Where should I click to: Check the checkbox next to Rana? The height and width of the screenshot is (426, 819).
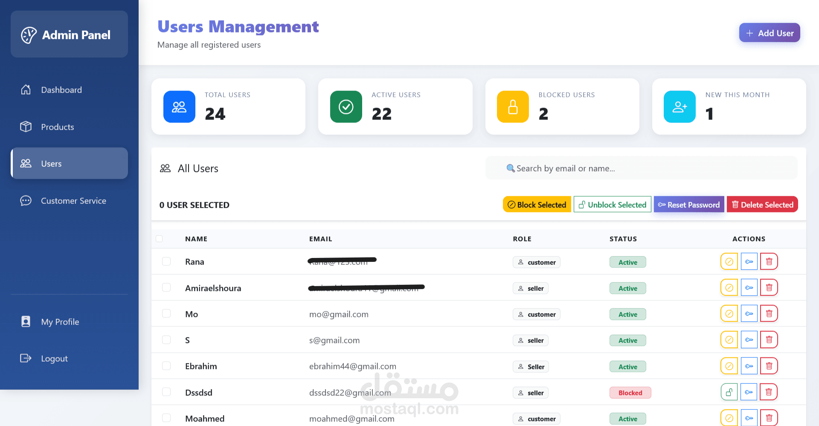tap(166, 261)
